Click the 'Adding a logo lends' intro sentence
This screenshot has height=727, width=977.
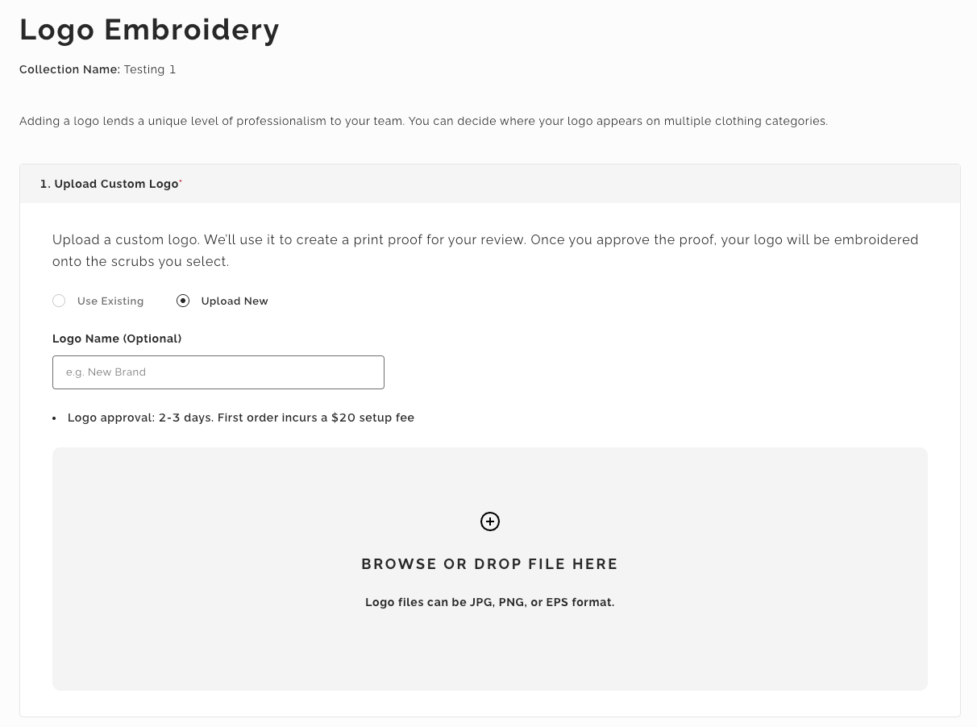423,121
